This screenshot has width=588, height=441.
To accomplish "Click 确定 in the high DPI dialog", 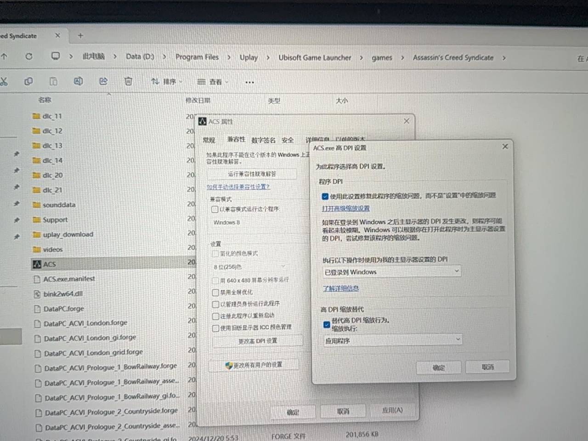I will [439, 367].
